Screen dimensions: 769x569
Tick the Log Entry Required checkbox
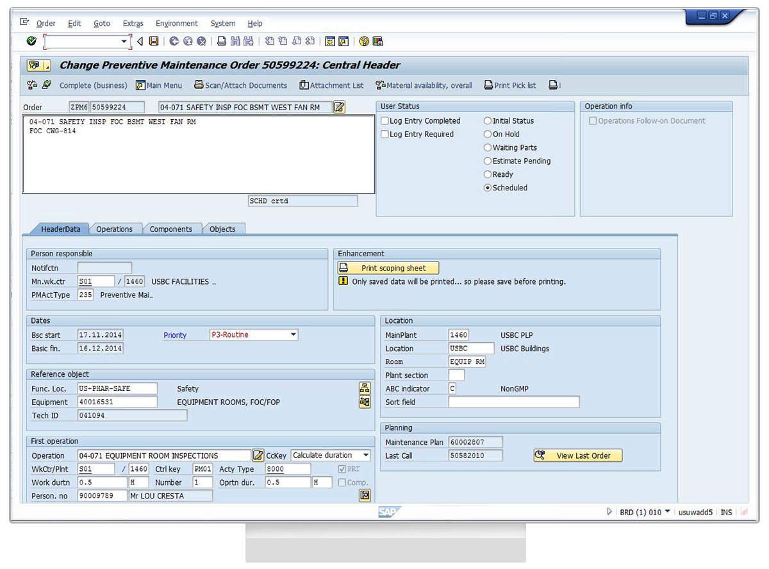tap(385, 134)
